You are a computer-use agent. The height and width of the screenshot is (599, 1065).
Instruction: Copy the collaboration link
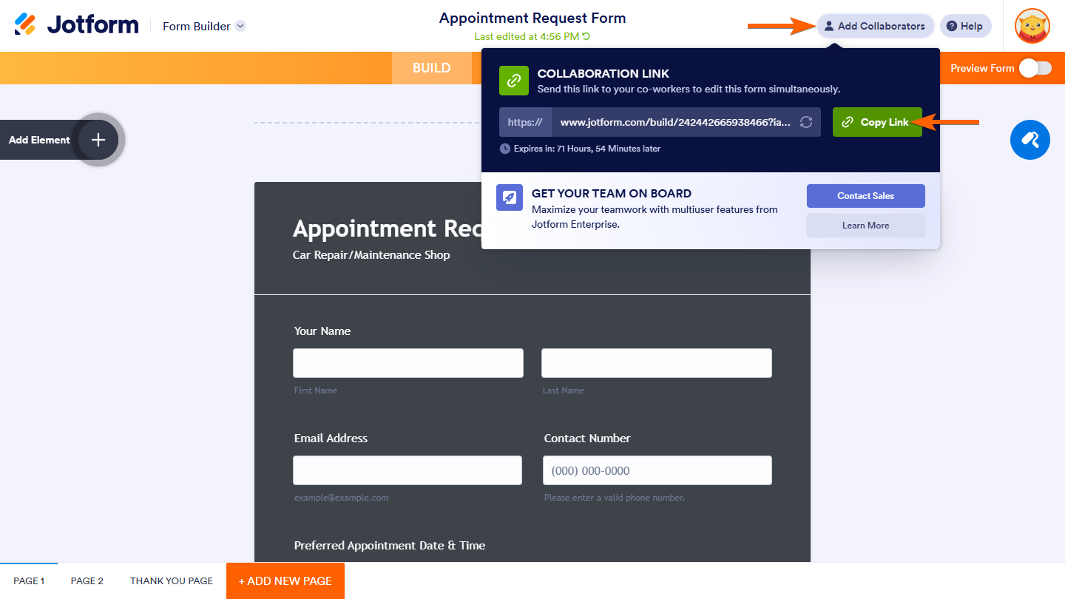(x=877, y=122)
